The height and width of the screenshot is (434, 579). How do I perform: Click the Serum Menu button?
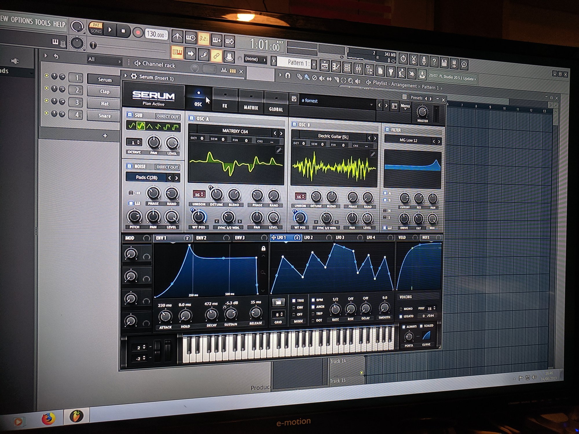coord(405,106)
